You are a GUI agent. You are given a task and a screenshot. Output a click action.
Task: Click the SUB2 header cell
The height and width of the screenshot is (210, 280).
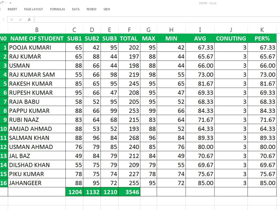[92, 38]
